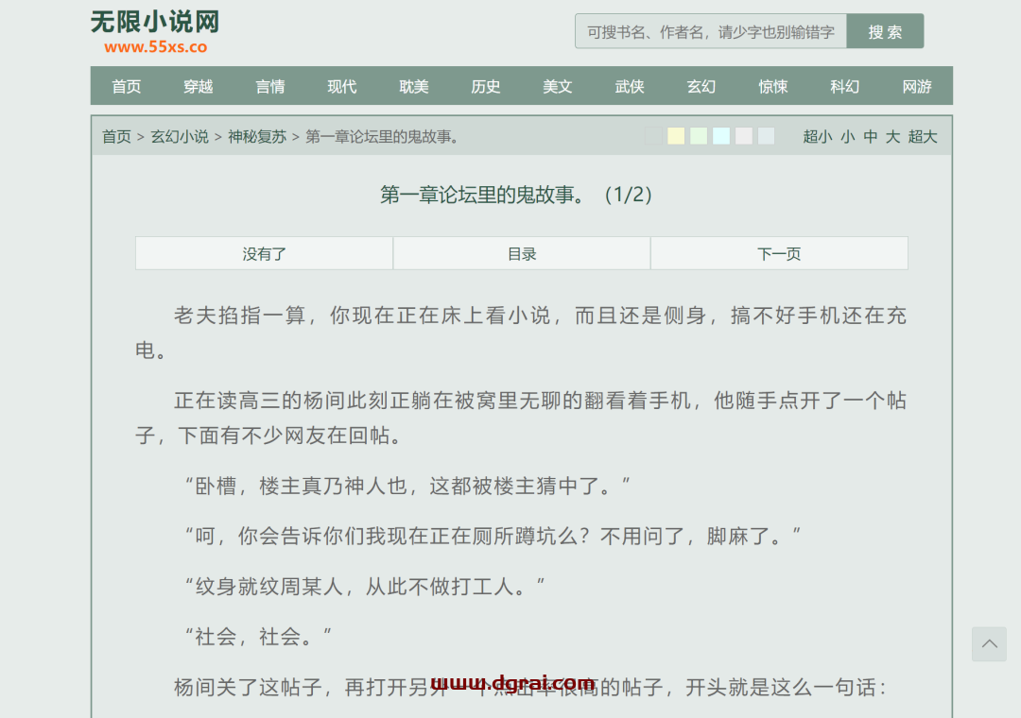Screen dimensions: 1021x718
Task: Click the 搜索 search button
Action: click(885, 31)
